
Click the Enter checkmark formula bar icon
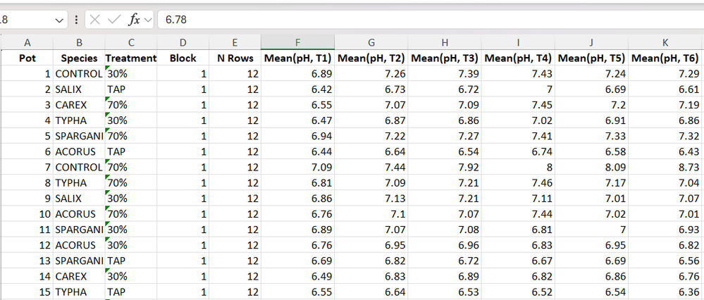(x=114, y=20)
